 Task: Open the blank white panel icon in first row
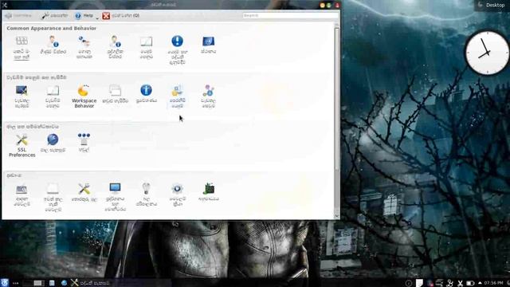point(146,48)
